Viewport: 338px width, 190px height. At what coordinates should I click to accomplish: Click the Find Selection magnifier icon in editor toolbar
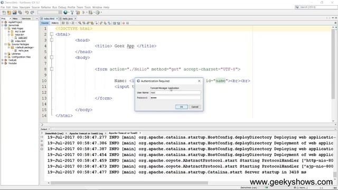coord(80,23)
